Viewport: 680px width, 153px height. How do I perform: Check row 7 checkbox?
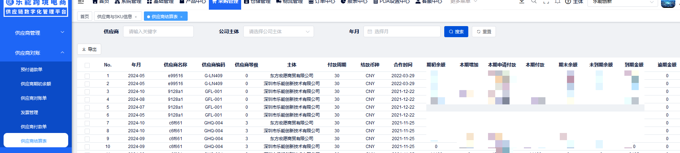coord(87,123)
